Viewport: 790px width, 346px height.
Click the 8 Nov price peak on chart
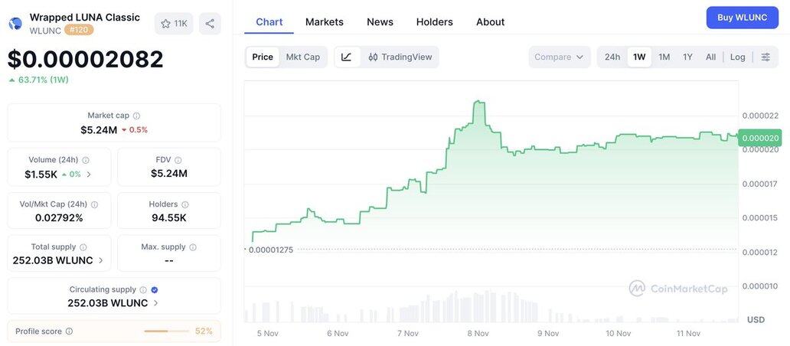[x=479, y=102]
